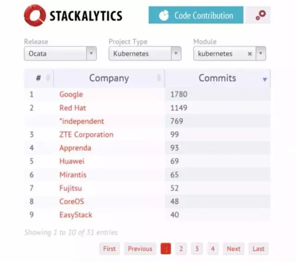Toggle Commits descending sort arrow
296x262 pixels.
coord(265,79)
